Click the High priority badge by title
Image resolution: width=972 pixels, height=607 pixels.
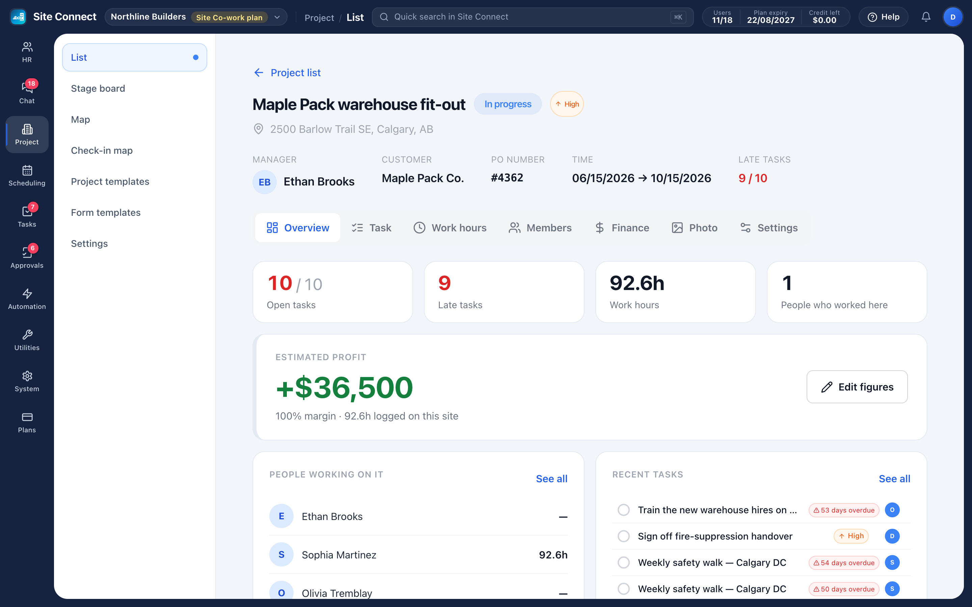(x=567, y=104)
